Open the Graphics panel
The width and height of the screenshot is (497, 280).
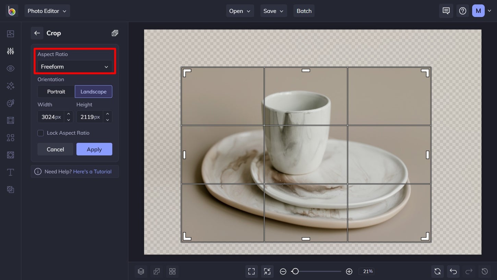coord(10,137)
